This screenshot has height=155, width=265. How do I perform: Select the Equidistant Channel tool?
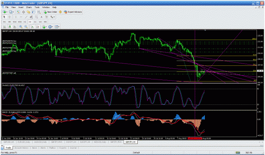pyautogui.click(x=31, y=17)
